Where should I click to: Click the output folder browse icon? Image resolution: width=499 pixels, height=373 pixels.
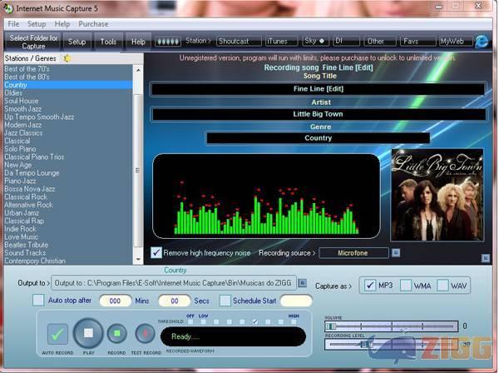tap(302, 283)
